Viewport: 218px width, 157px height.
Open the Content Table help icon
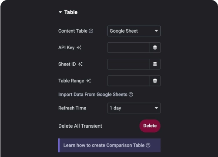pyautogui.click(x=91, y=31)
